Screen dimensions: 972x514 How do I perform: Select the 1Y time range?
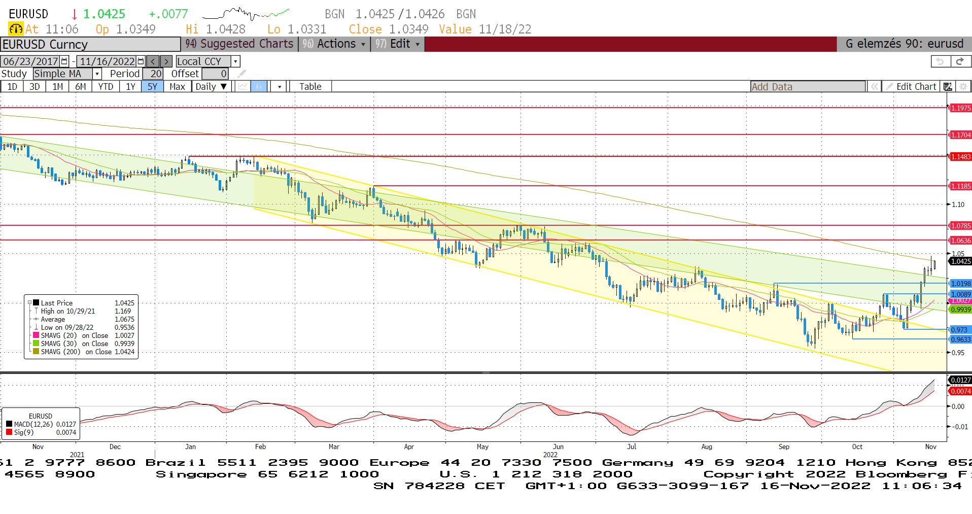pos(131,87)
